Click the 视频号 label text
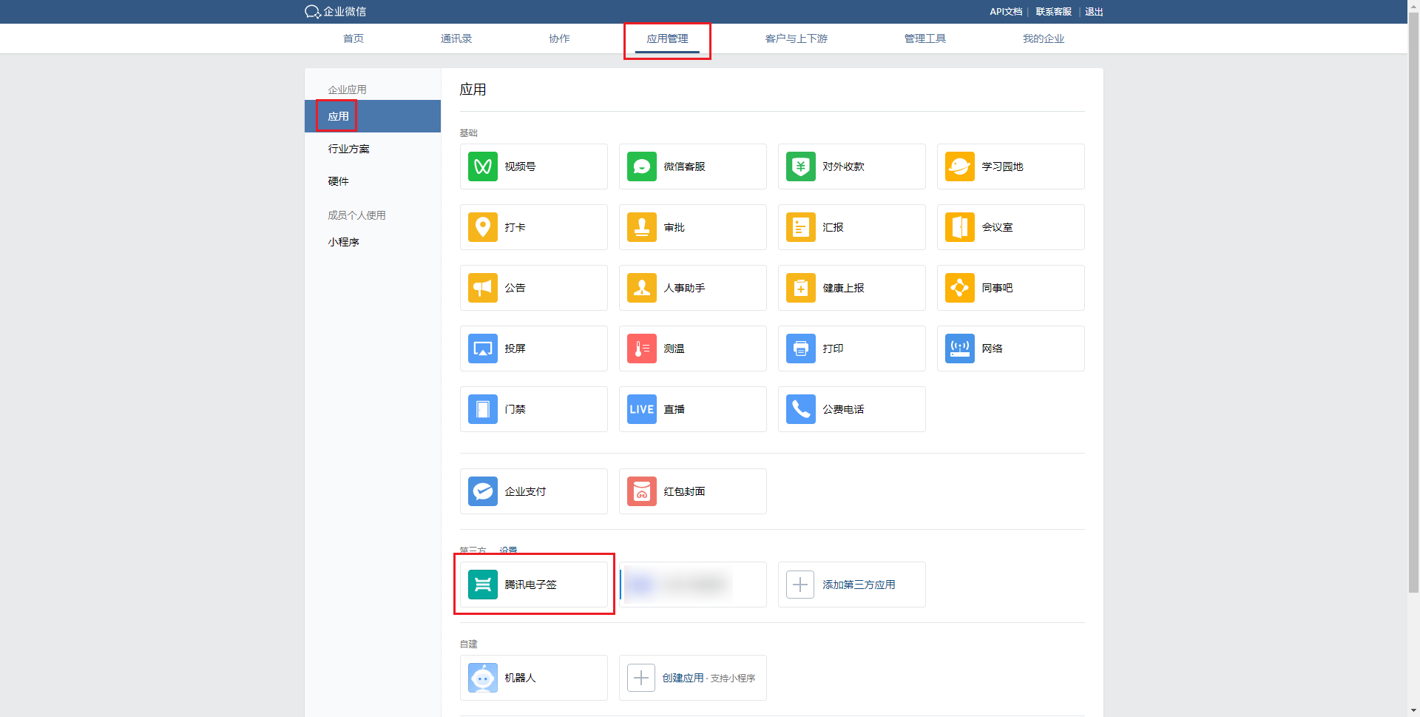 tap(520, 166)
